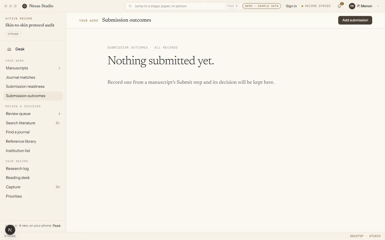The height and width of the screenshot is (240, 385).
Task: Select Submission outcomes in sidebar
Action: pos(33,96)
